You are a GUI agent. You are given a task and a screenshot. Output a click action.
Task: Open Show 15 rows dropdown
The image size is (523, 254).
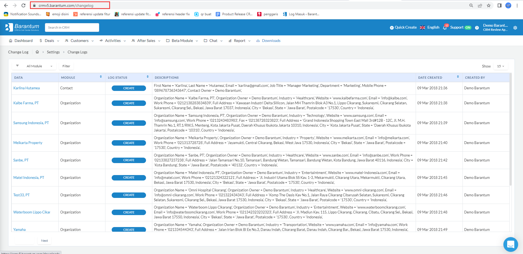(x=501, y=66)
